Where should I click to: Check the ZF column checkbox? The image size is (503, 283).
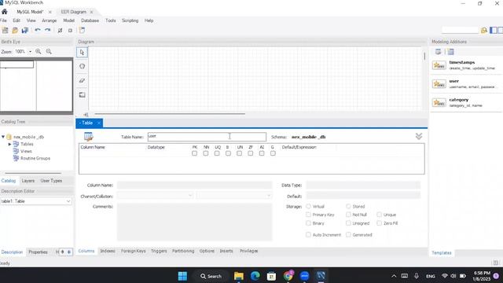coord(251,153)
